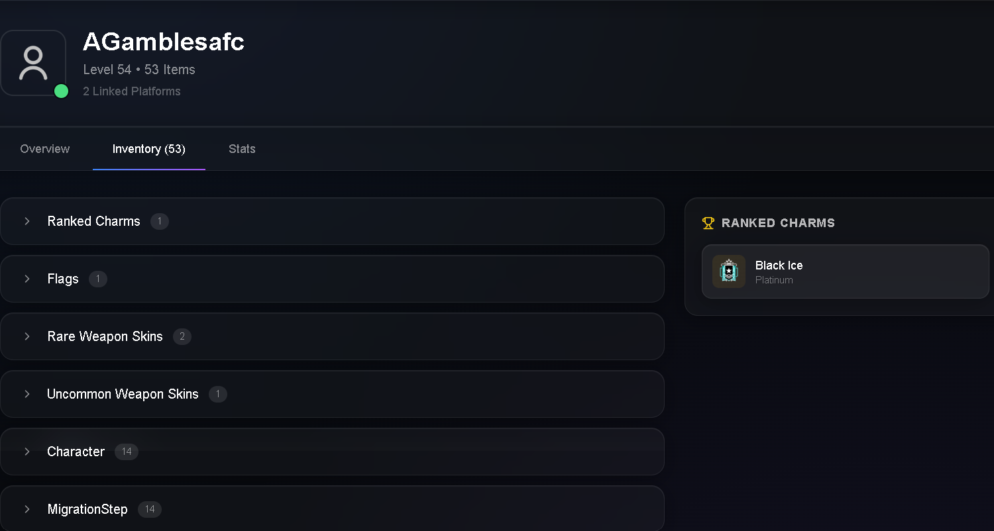Open the Stats tab

(242, 149)
